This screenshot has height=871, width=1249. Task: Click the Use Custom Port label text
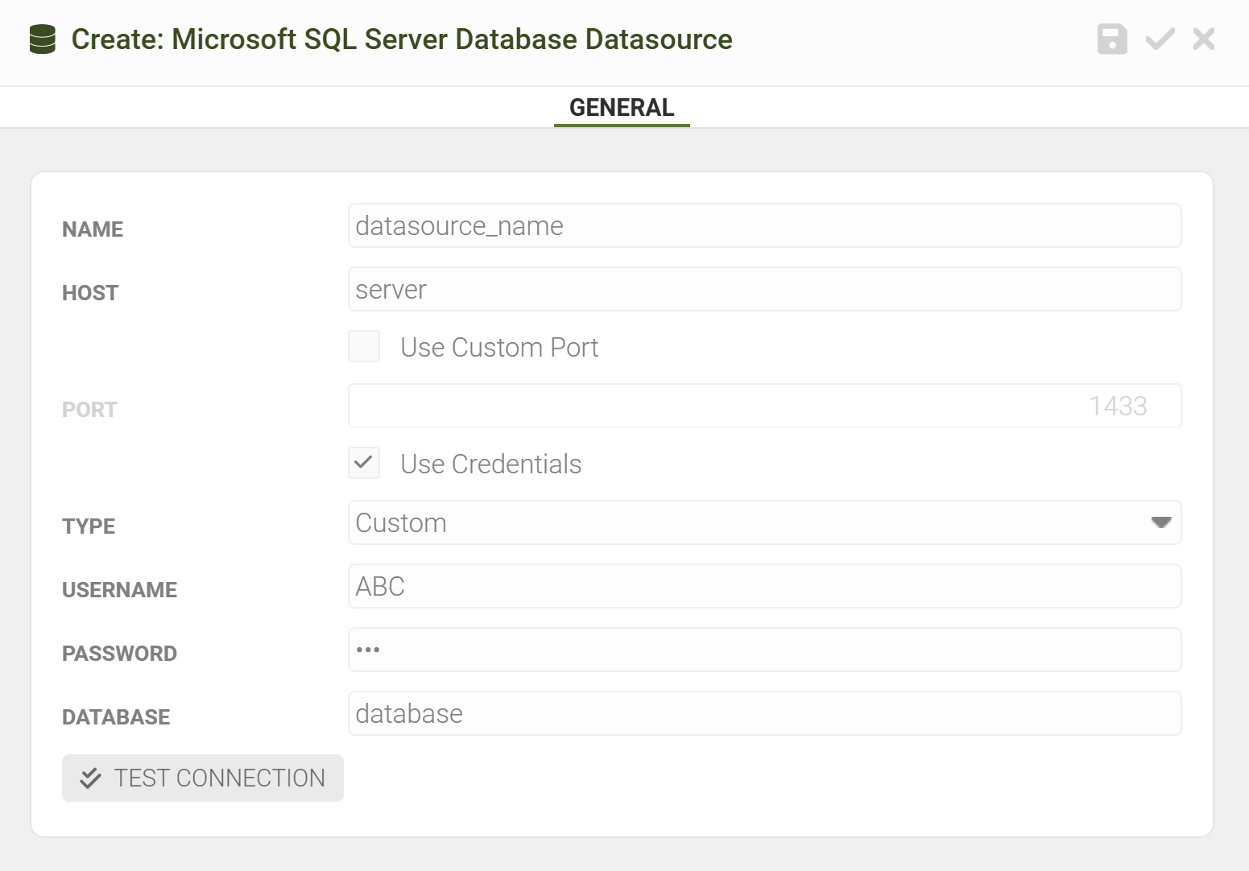click(499, 347)
